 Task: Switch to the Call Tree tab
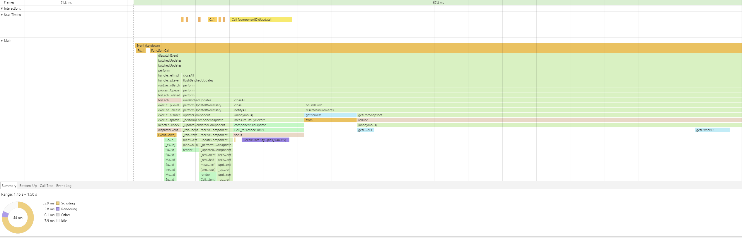tap(47, 186)
